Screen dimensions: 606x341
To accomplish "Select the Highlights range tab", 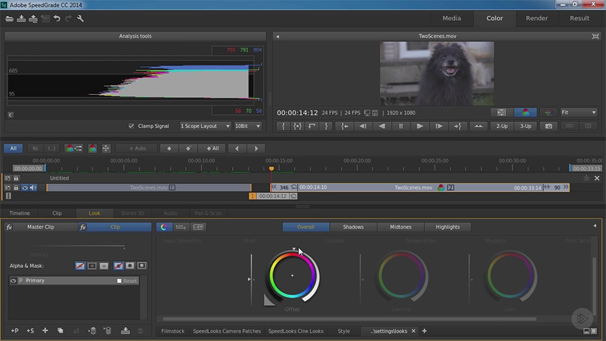I will pos(448,227).
